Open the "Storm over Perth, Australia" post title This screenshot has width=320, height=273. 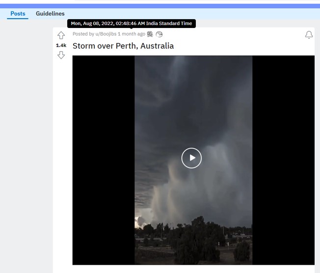[123, 46]
